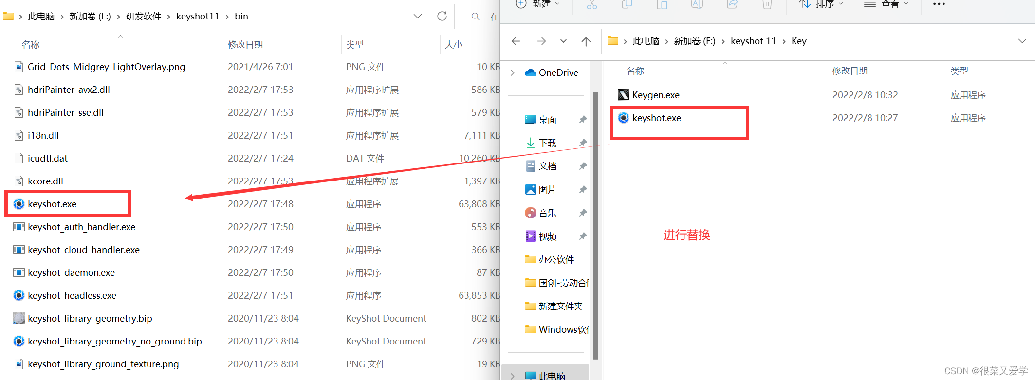Expand left window address bar dropdown chevron

pos(417,16)
